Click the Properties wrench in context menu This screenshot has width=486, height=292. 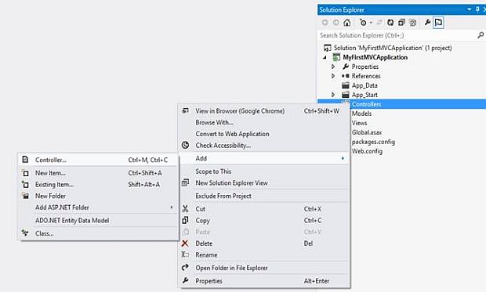coord(185,280)
